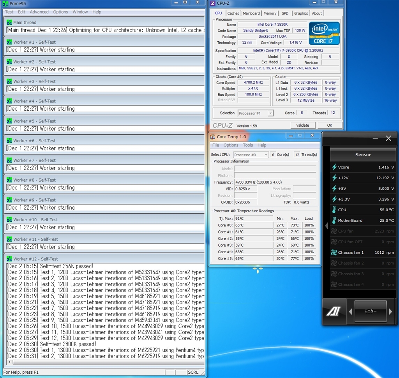The width and height of the screenshot is (399, 378).
Task: Click the VID field in Core Temp
Action: pyautogui.click(x=245, y=189)
